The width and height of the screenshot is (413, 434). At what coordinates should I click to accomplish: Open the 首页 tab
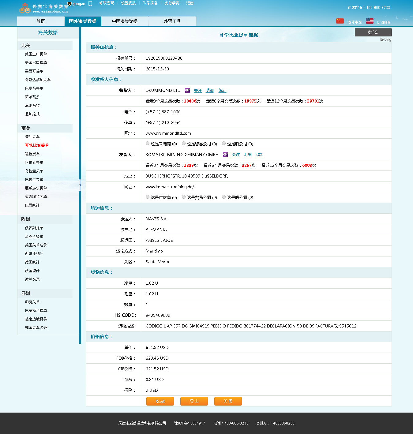click(40, 21)
